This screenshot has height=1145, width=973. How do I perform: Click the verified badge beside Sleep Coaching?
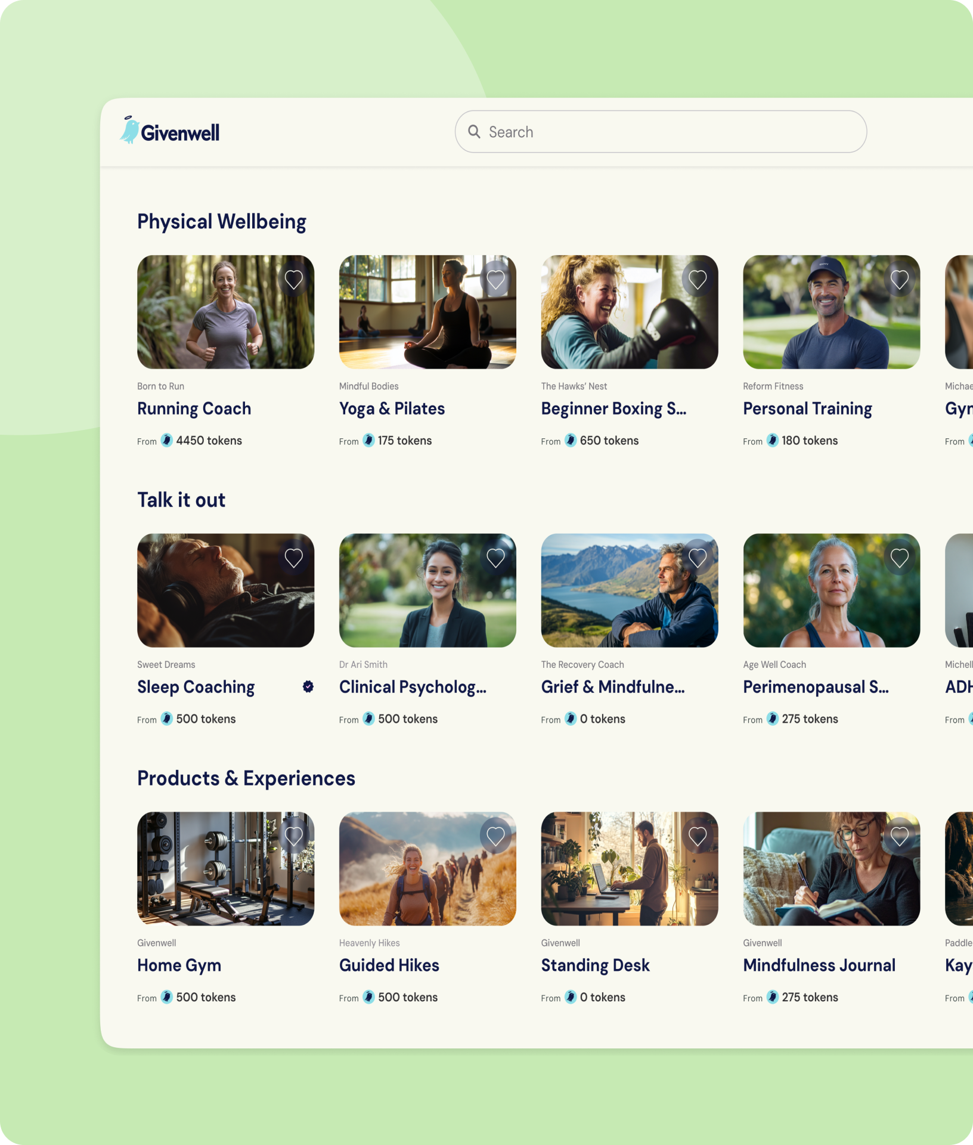(x=308, y=687)
